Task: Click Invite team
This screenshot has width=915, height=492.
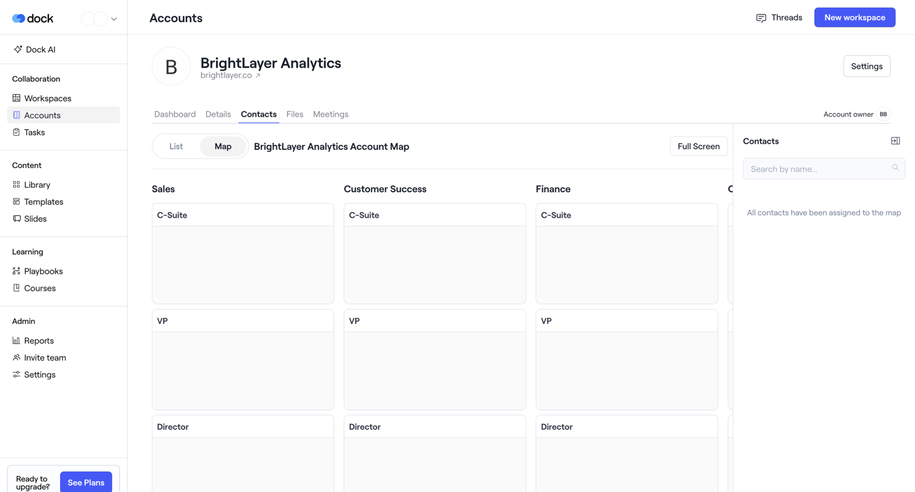Action: [64, 357]
